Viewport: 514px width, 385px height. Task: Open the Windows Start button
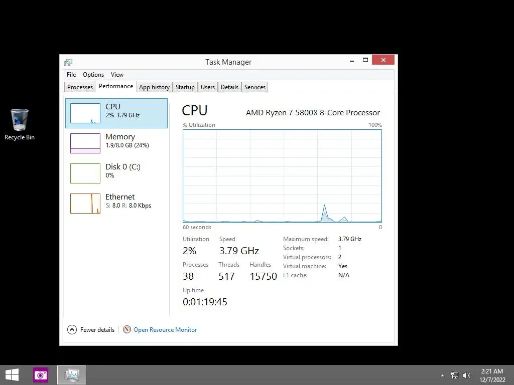(x=12, y=375)
